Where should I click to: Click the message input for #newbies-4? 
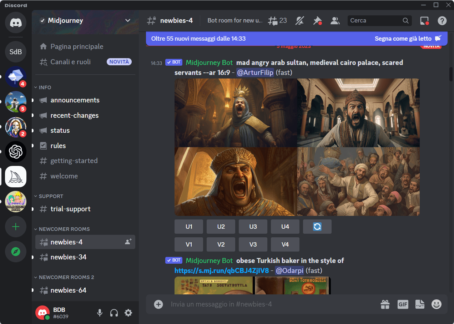point(250,304)
